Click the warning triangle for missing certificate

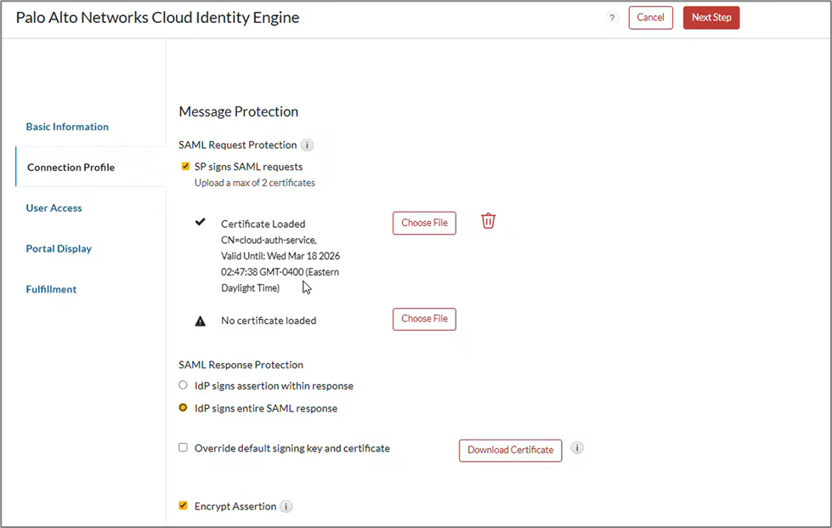(x=201, y=321)
